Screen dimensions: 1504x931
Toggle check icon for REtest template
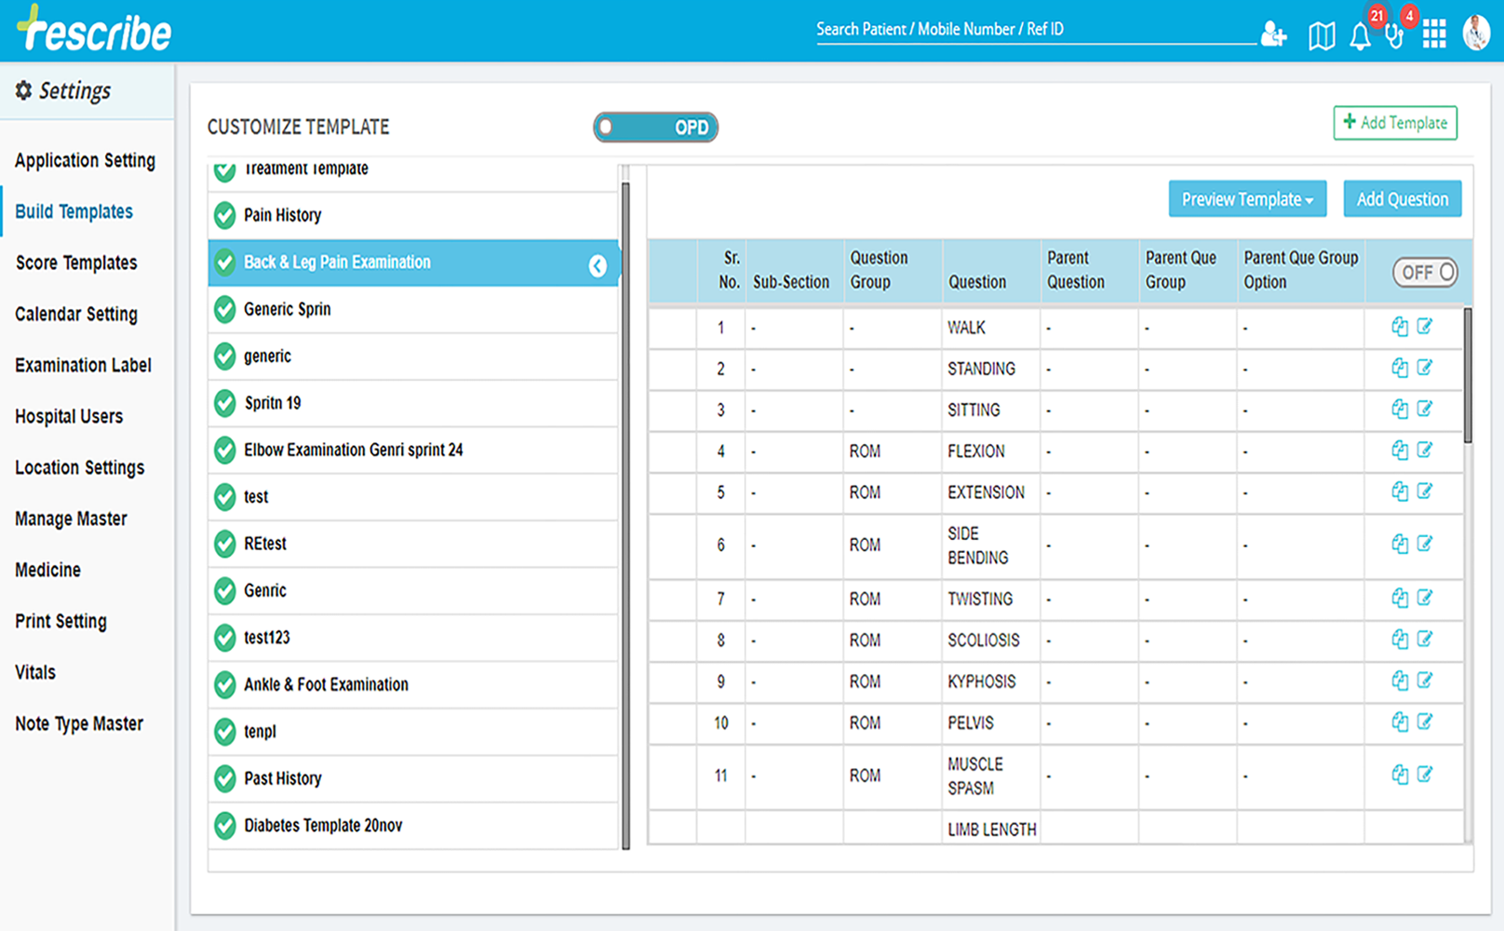[224, 544]
